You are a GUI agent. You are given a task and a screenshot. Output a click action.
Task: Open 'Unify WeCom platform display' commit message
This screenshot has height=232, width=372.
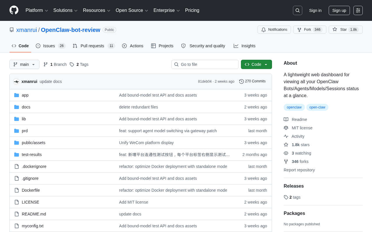click(146, 143)
